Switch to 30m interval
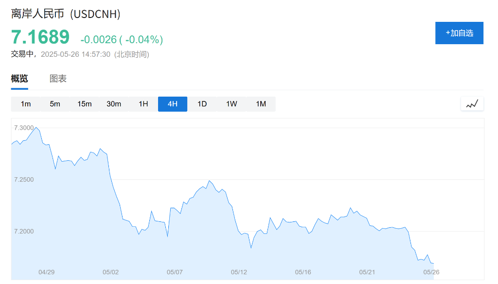This screenshot has width=498, height=284. 114,104
